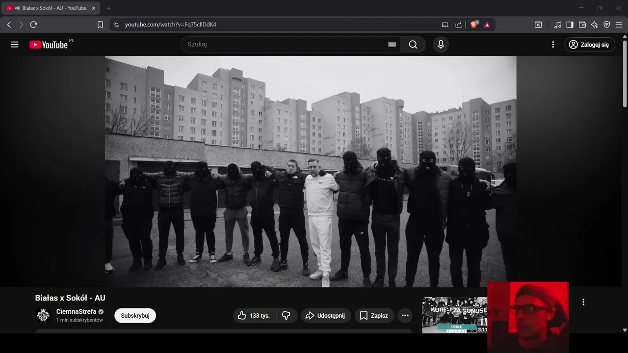Open options for the recommended video
The image size is (628, 353).
pyautogui.click(x=583, y=302)
